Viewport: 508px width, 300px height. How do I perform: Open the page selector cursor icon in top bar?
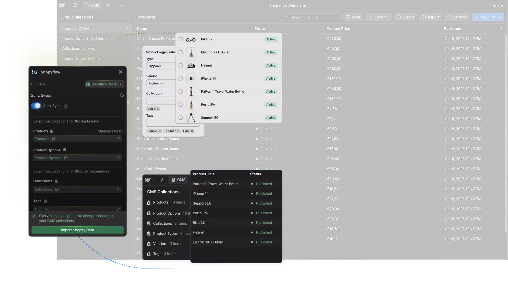75,5
